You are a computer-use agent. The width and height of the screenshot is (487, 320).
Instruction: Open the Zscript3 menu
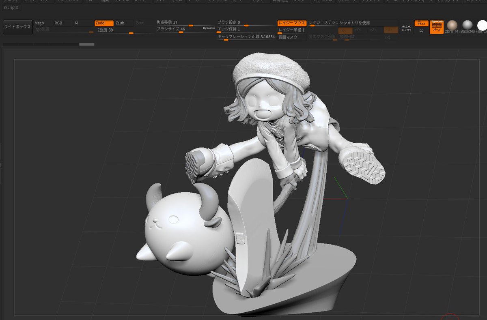coord(11,7)
